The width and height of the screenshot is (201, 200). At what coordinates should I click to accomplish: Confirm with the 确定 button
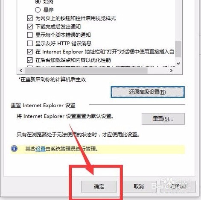(99, 186)
